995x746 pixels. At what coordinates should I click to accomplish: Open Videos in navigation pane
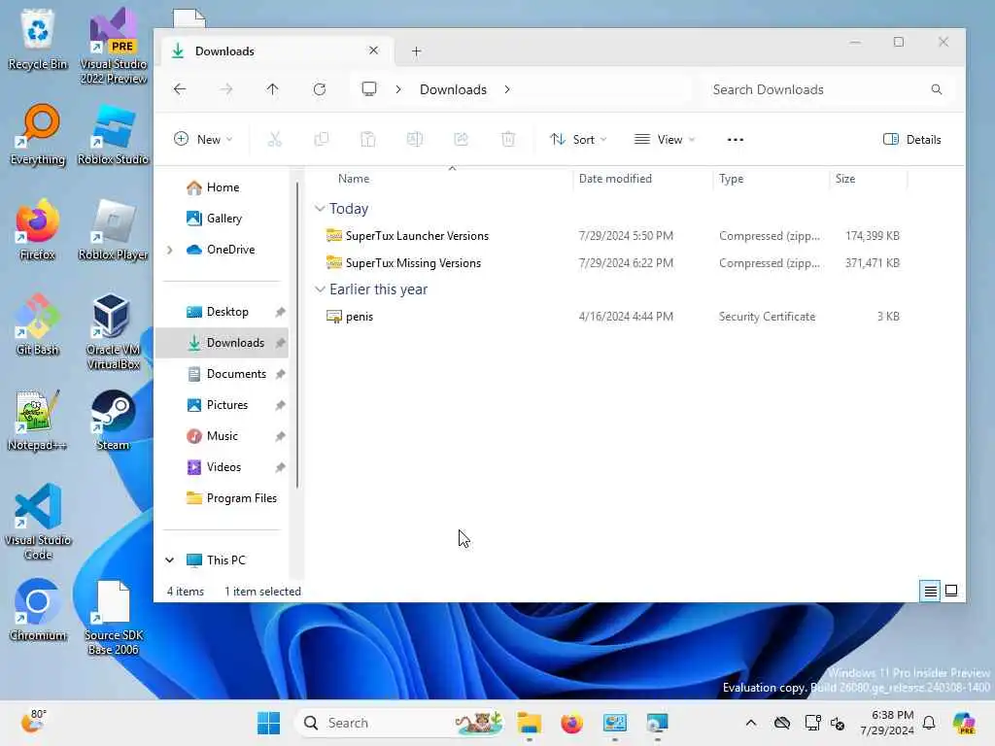223,467
